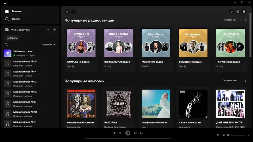The image size is (253, 142).
Task: Open Max Korzh: радио card
Action: coord(156,49)
